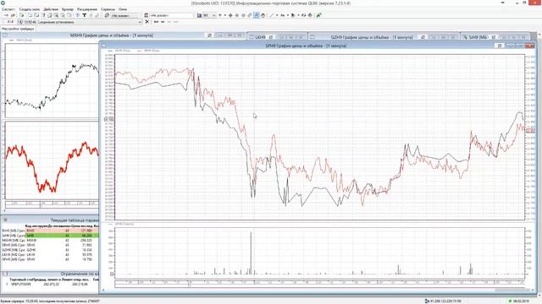Expand the line tool dropdown arrow

click(277, 15)
